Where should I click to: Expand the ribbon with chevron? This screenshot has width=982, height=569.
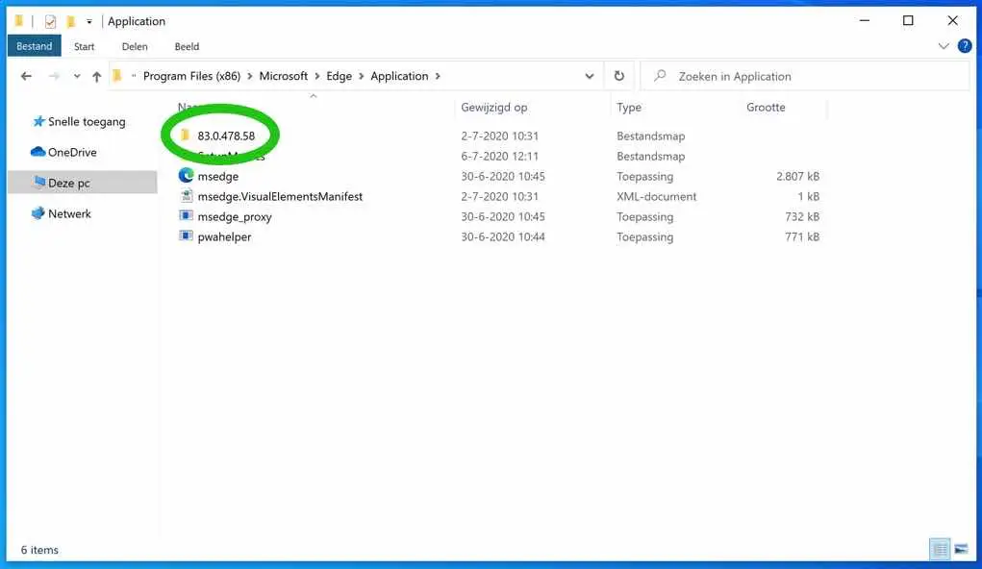(x=944, y=46)
